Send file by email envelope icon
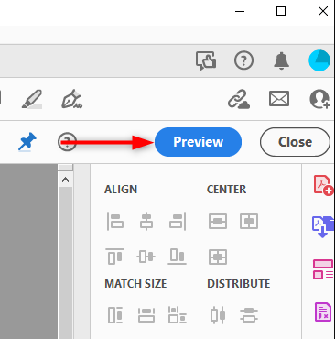Viewport: 335px width, 339px height. [x=279, y=99]
